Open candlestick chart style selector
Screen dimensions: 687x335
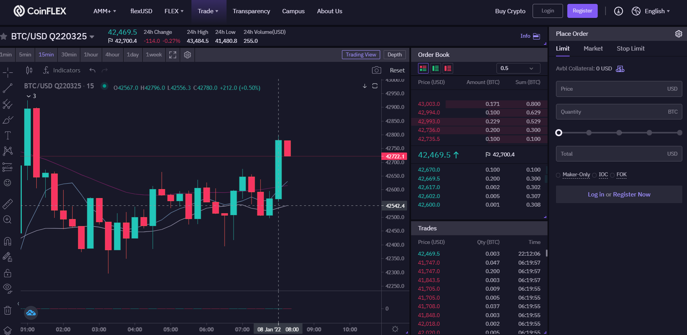[x=29, y=70]
